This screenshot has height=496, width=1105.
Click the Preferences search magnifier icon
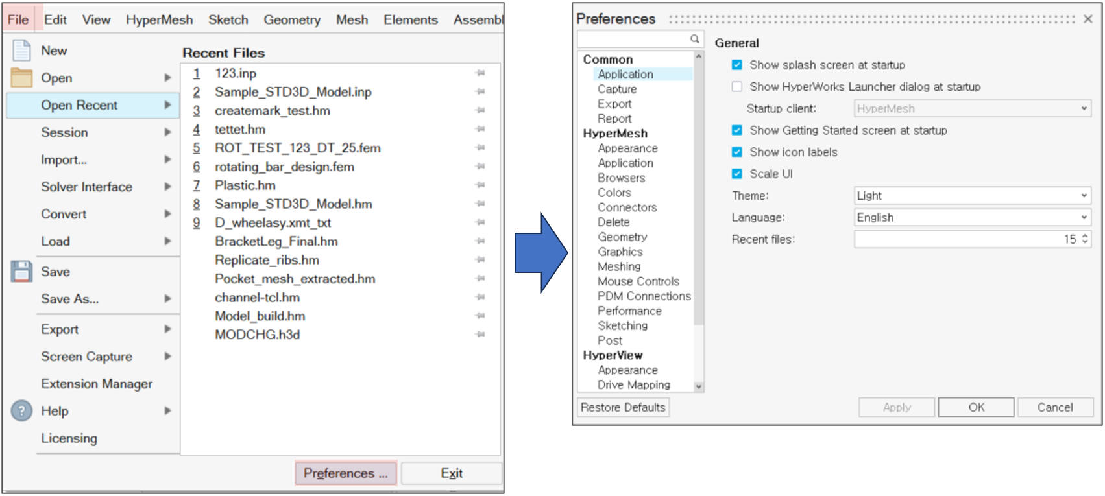[x=694, y=39]
